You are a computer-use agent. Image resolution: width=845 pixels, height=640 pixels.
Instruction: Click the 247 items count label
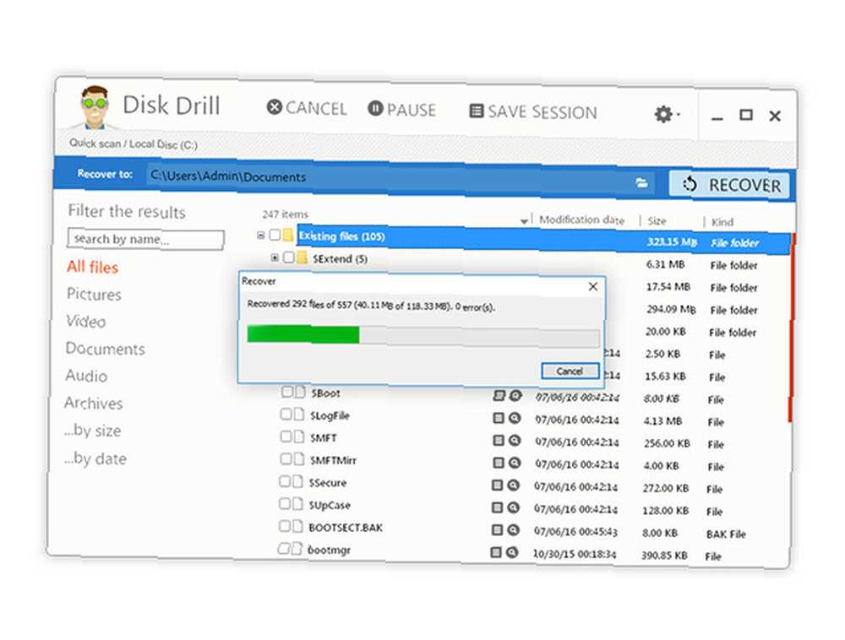(x=285, y=214)
